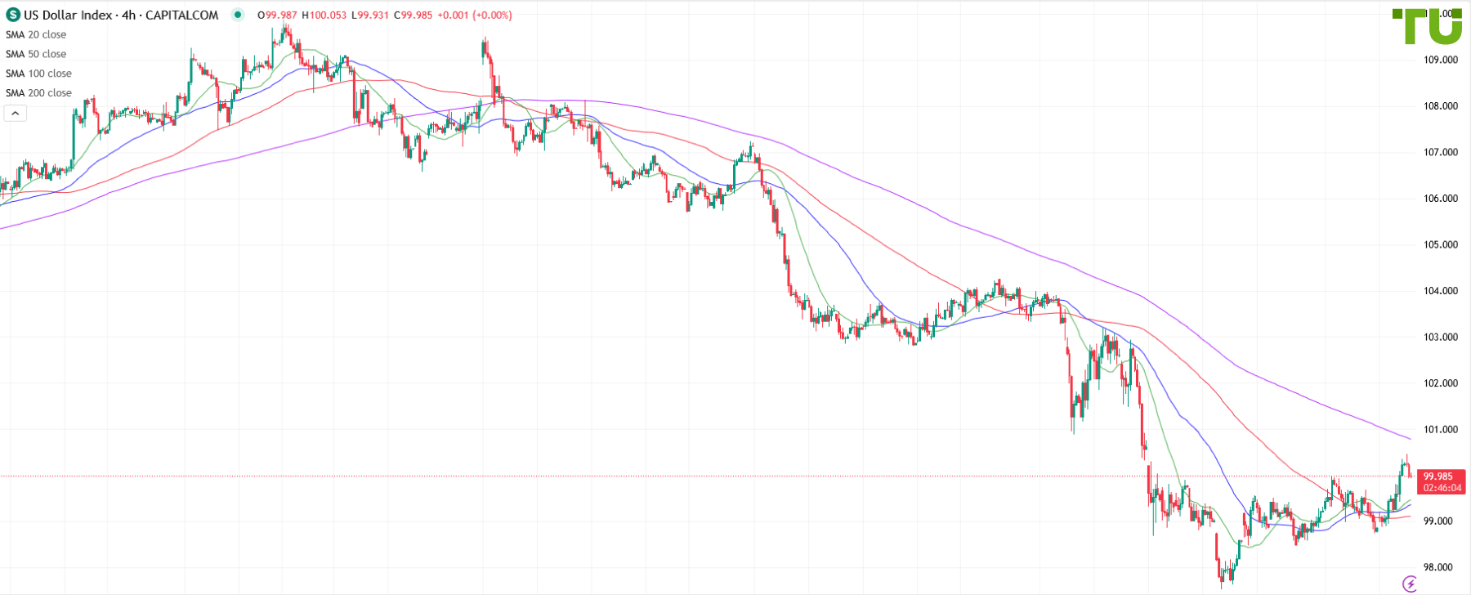The width and height of the screenshot is (1471, 595).
Task: Select the SMA 50 close indicator
Action: coord(36,54)
